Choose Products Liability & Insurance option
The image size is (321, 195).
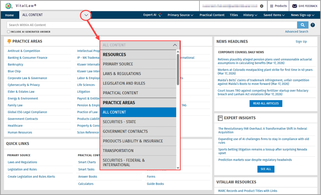click(x=138, y=141)
